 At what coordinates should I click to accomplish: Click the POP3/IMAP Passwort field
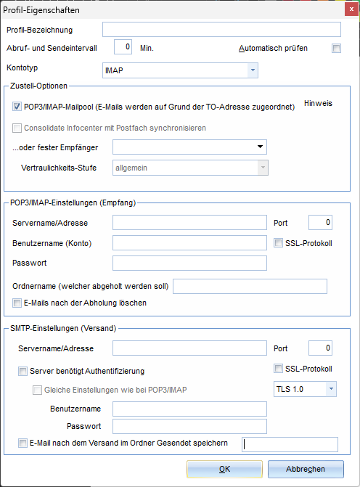pyautogui.click(x=189, y=263)
